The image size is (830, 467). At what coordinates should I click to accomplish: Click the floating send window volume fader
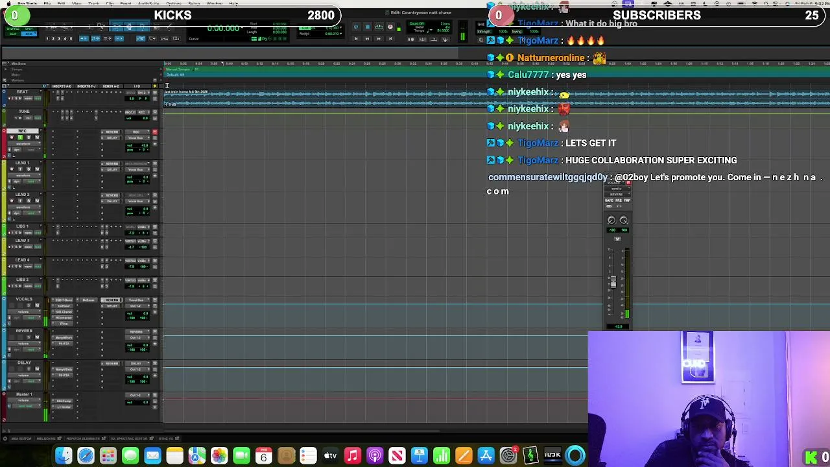click(x=613, y=282)
